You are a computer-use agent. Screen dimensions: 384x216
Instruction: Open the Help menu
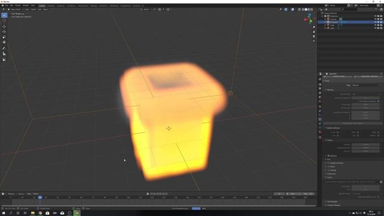[33, 5]
